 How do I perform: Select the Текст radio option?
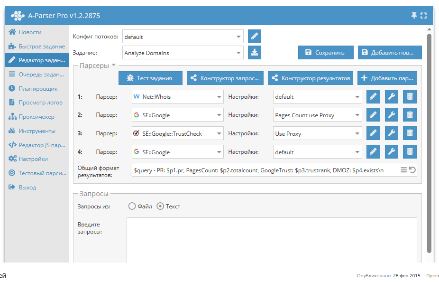[x=160, y=207]
